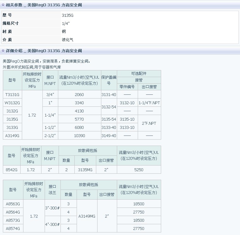Image resolution: width=240 pixels, height=235 pixels.
Task: Click the bullet icon beside 相关参数 heading
Action: pyautogui.click(x=3, y=5)
